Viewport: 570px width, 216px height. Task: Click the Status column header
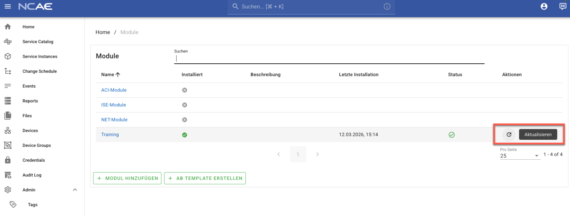click(455, 75)
